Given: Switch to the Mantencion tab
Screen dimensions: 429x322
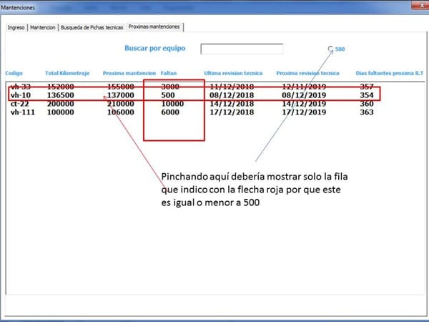Looking at the screenshot, I should tap(43, 27).
